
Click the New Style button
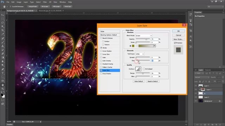pos(178,39)
